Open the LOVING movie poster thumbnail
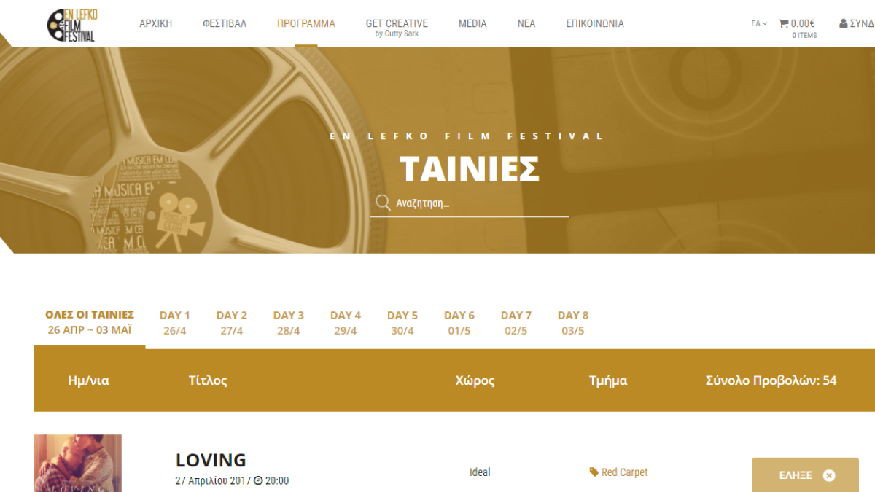The image size is (875, 492). (77, 464)
